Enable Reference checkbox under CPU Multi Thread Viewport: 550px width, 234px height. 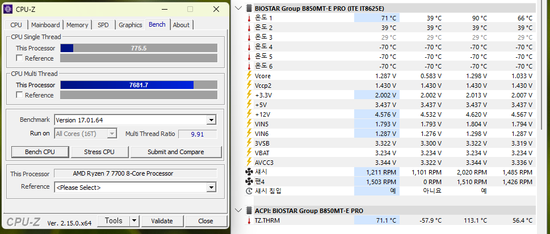coord(20,95)
